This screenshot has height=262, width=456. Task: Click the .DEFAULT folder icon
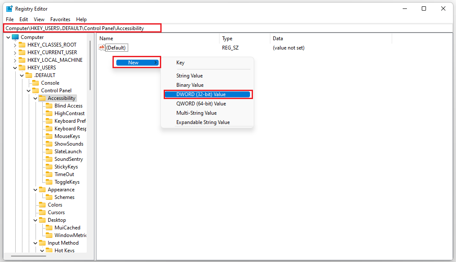(29, 75)
